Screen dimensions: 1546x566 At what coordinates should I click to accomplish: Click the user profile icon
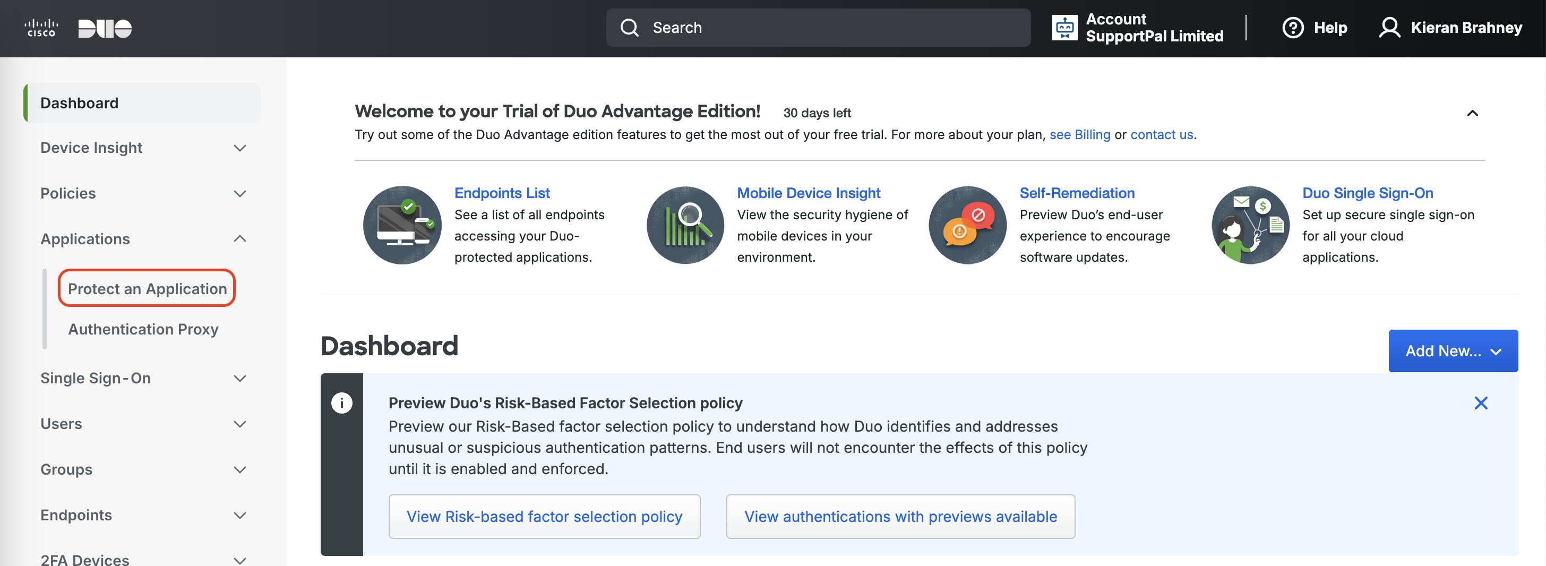click(x=1389, y=28)
